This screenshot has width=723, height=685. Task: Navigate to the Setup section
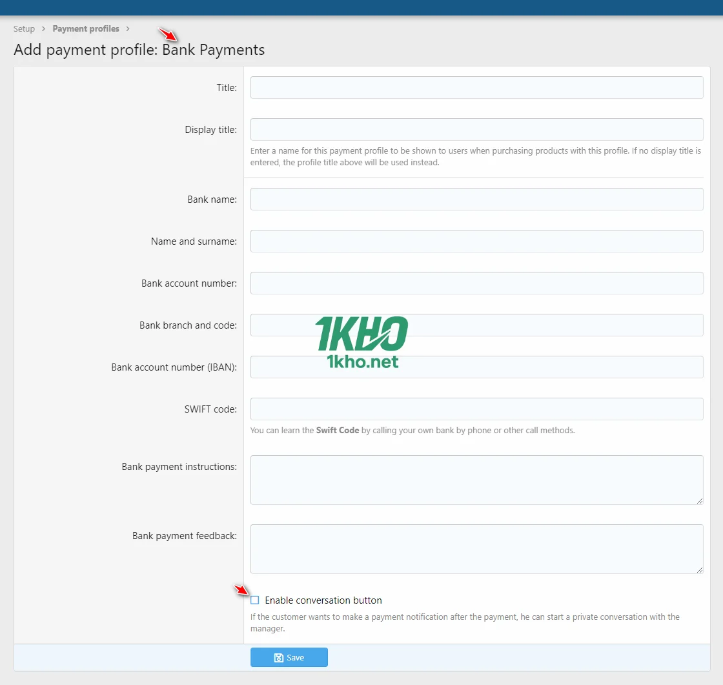coord(24,28)
